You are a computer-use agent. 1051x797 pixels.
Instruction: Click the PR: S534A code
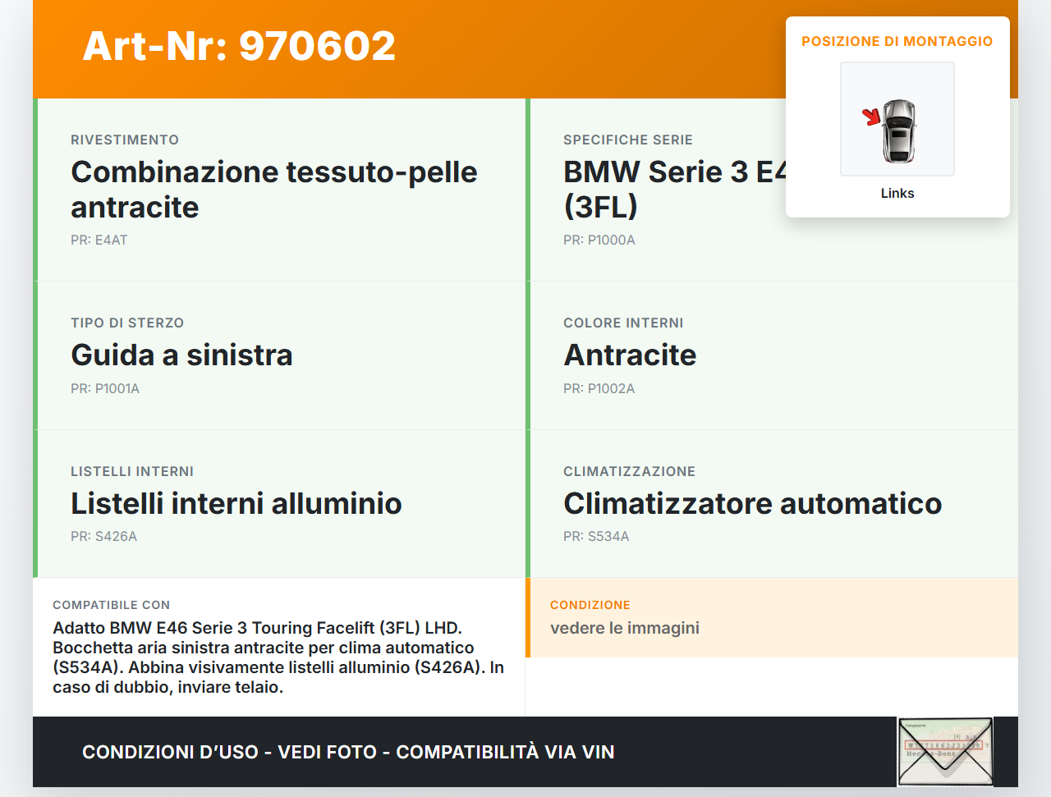click(596, 537)
